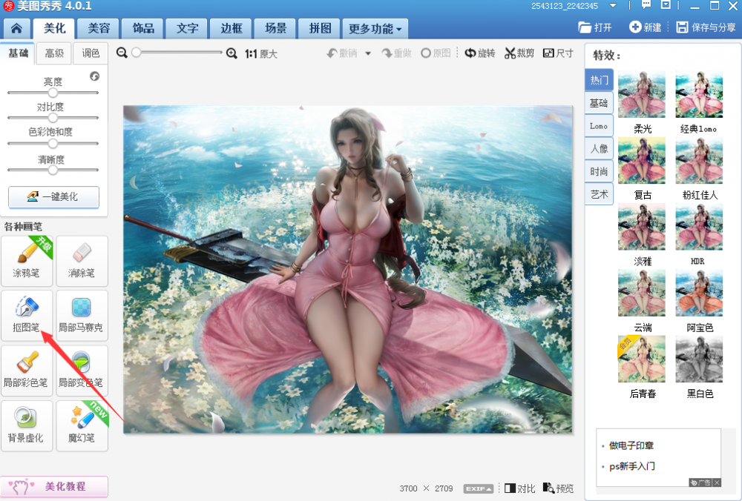Go to the home tab icon

16,29
